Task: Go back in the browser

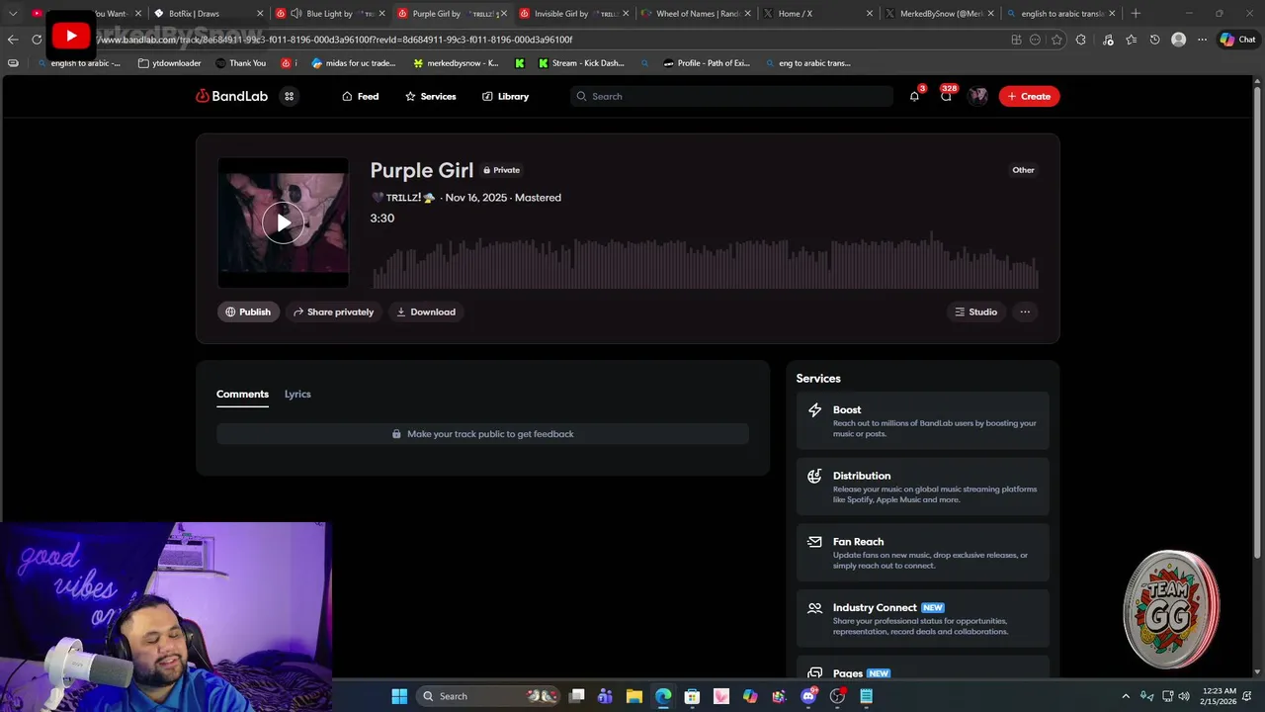Action: (13, 40)
